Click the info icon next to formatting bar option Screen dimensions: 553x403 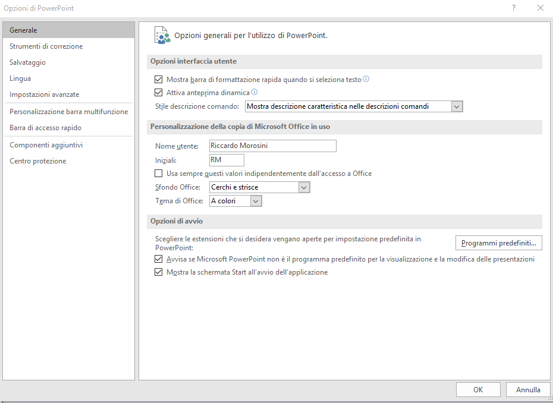click(366, 79)
